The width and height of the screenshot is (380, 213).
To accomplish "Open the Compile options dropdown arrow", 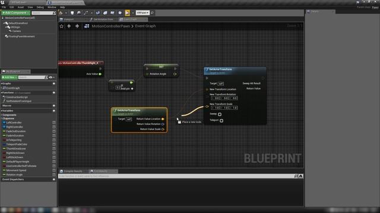I will [66, 13].
